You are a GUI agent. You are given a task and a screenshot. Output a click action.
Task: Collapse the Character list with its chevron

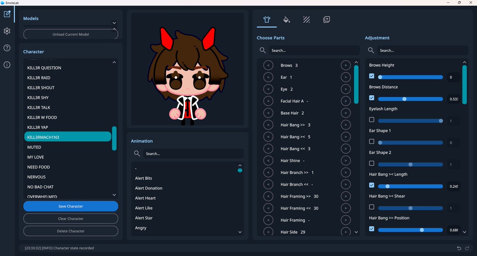[x=114, y=62]
